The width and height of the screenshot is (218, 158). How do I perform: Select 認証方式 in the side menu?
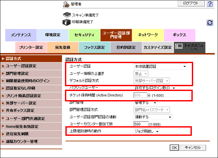pyautogui.click(x=31, y=59)
